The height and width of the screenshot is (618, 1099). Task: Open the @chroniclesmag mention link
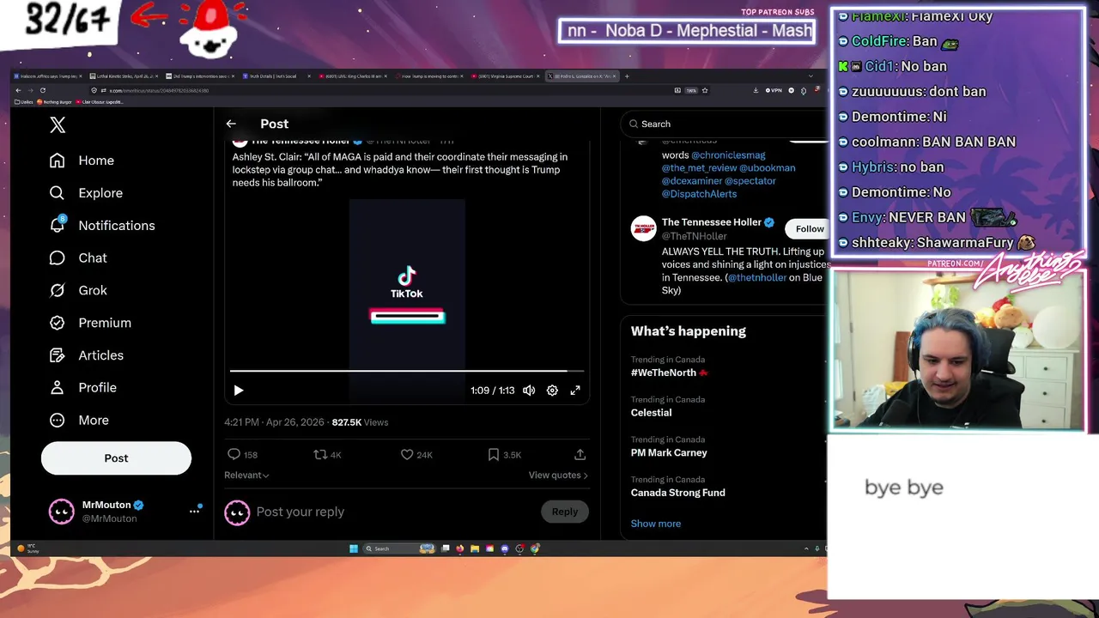(x=728, y=155)
